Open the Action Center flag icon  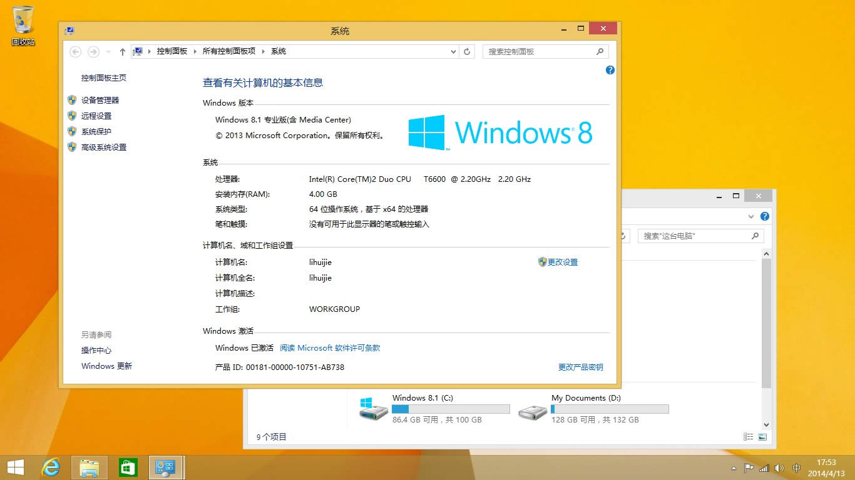(749, 467)
